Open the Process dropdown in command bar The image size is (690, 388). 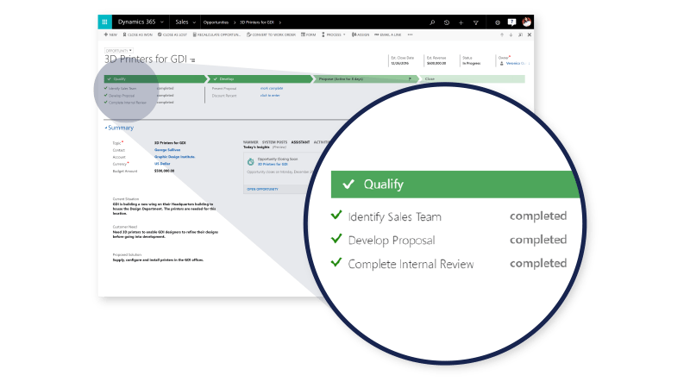(334, 34)
